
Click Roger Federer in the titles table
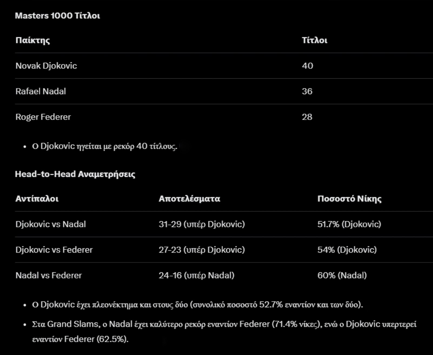pyautogui.click(x=43, y=117)
